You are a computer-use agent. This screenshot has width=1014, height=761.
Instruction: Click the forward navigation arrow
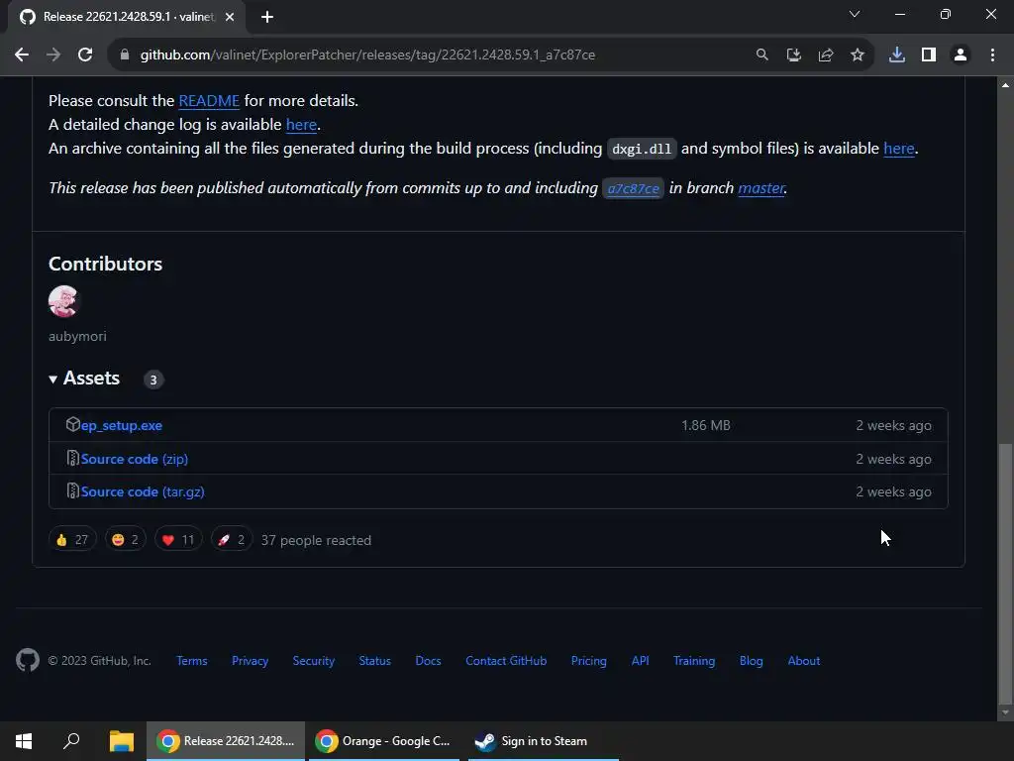[53, 55]
